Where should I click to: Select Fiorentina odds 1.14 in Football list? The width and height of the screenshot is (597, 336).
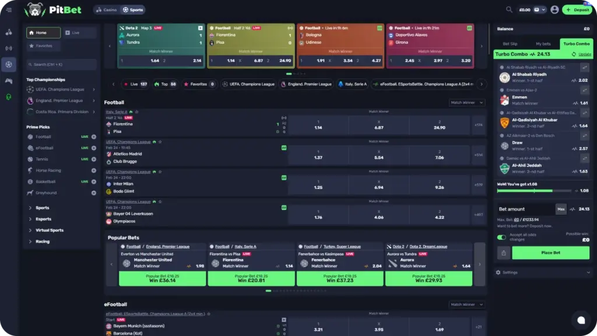pyautogui.click(x=318, y=125)
